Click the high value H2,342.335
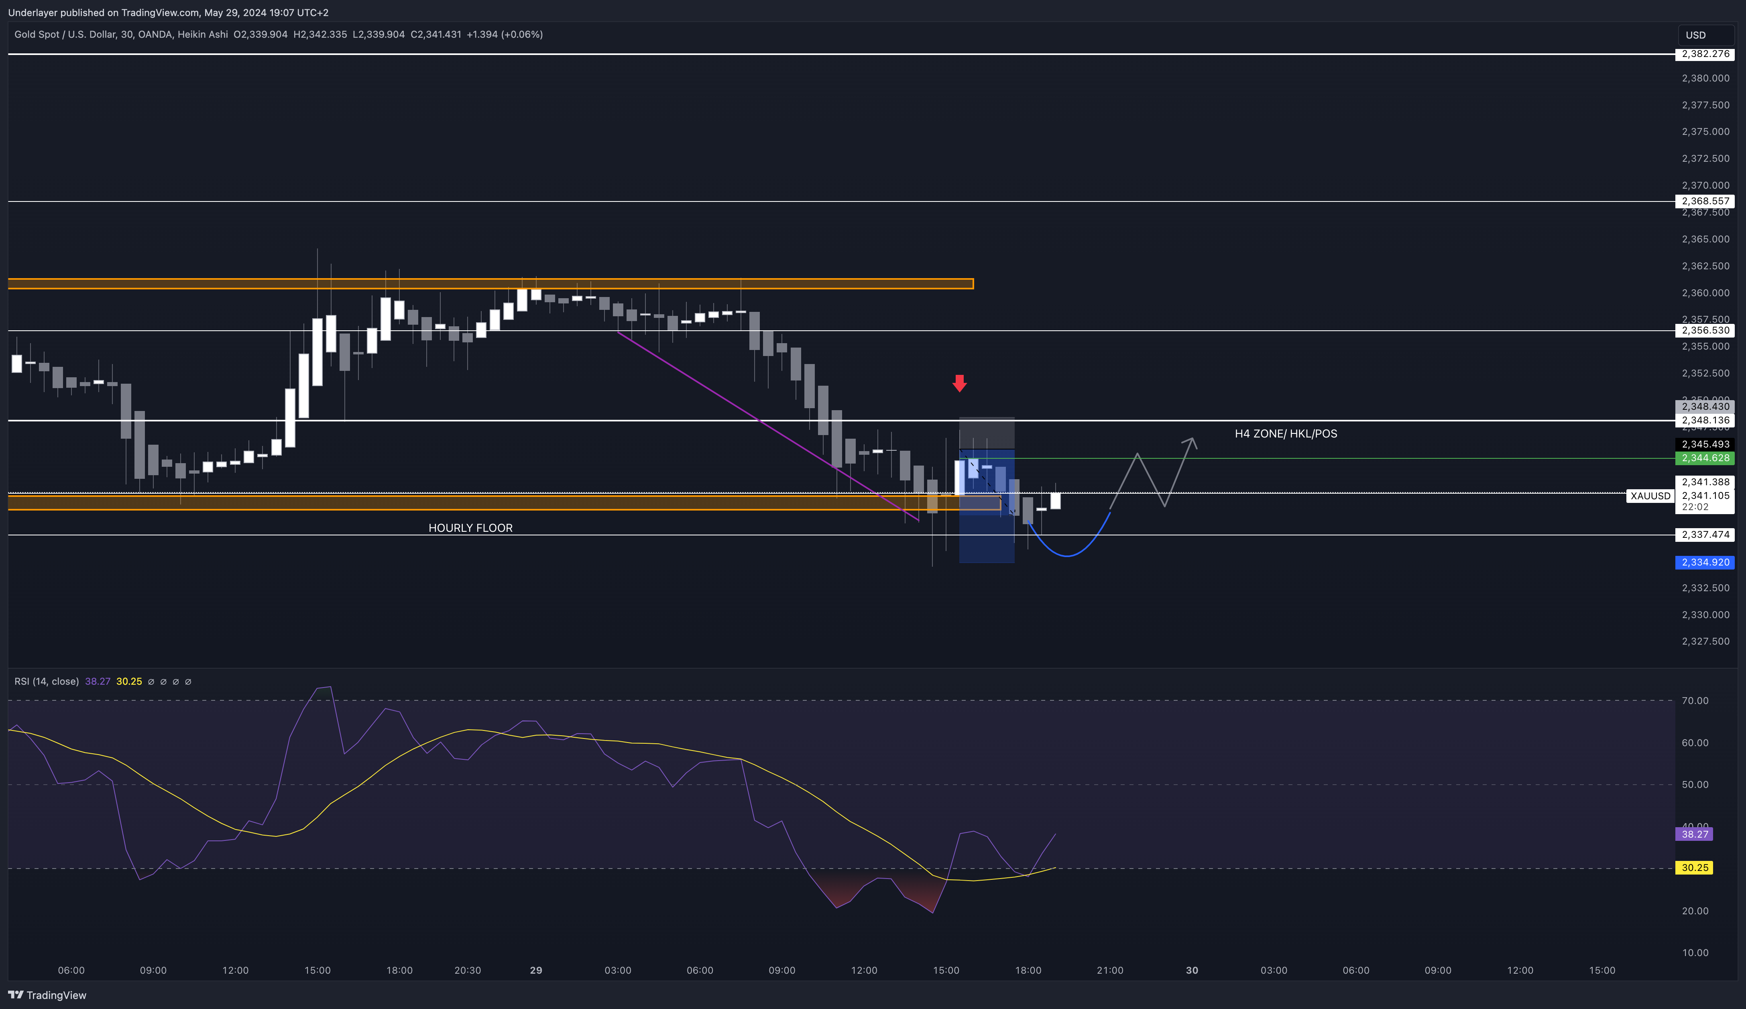This screenshot has height=1009, width=1746. click(x=320, y=34)
